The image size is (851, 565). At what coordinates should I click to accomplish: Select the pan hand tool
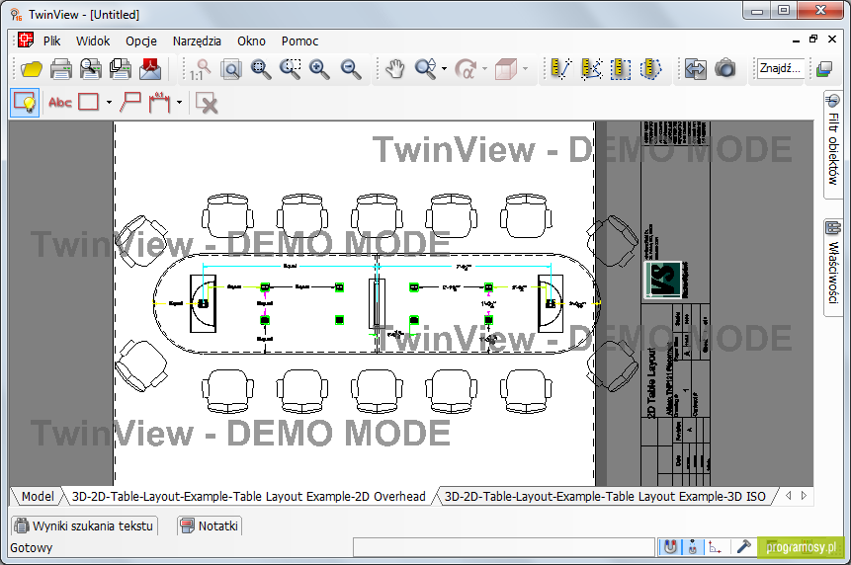pyautogui.click(x=395, y=69)
